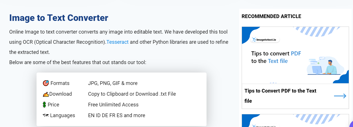Click 'Copy to Clipboard or Download .txt File'
The width and height of the screenshot is (353, 127).
click(132, 94)
